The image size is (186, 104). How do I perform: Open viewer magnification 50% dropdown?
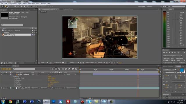(44, 63)
